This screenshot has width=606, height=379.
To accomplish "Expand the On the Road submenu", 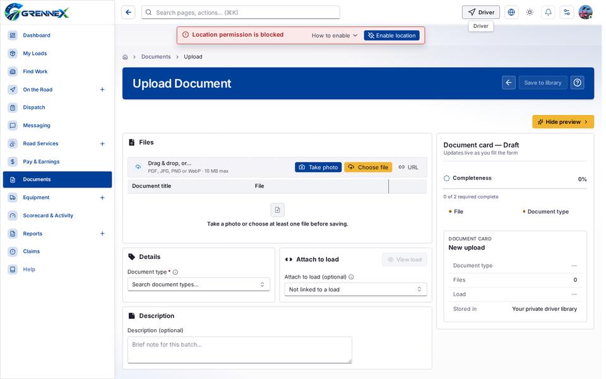I will point(102,89).
